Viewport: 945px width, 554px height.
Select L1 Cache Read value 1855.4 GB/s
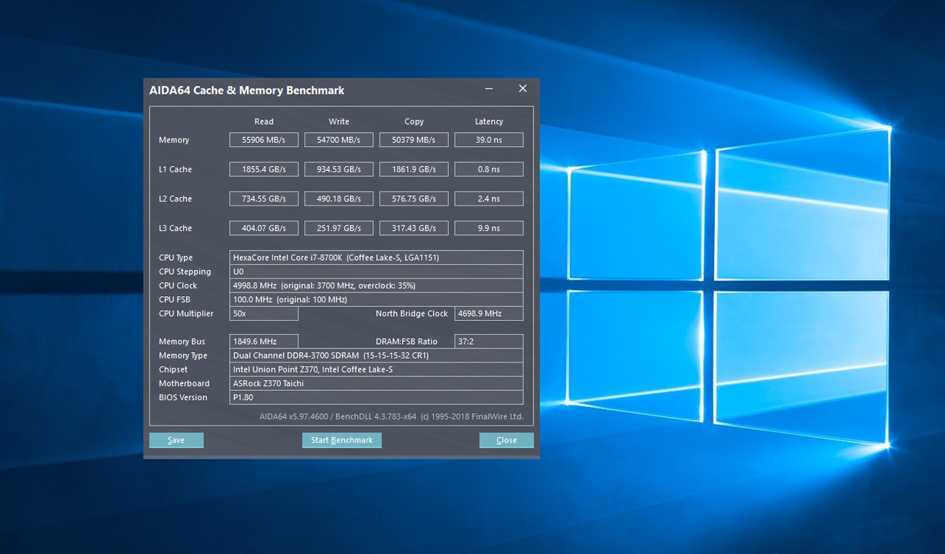click(x=264, y=169)
